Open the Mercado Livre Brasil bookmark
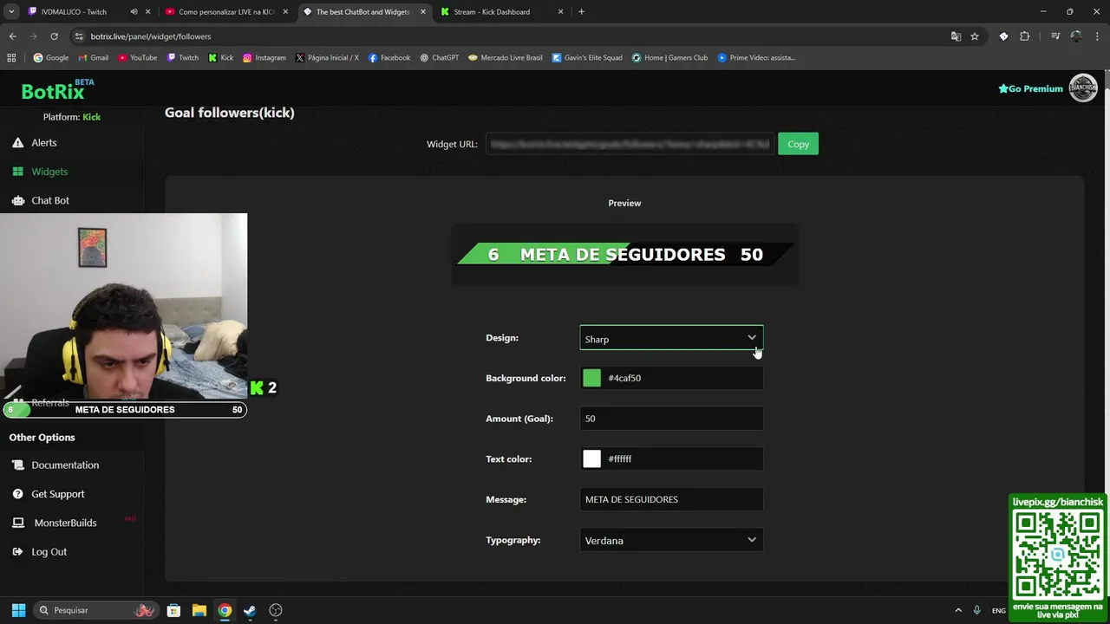The image size is (1110, 624). click(505, 58)
